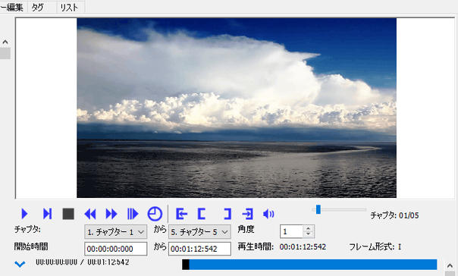Increase the 角度 value with up stepper
This screenshot has height=276, width=458.
309,229
